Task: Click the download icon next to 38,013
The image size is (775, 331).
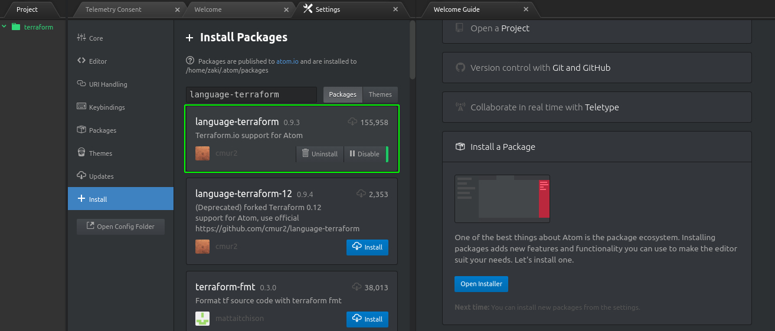Action: (x=357, y=287)
